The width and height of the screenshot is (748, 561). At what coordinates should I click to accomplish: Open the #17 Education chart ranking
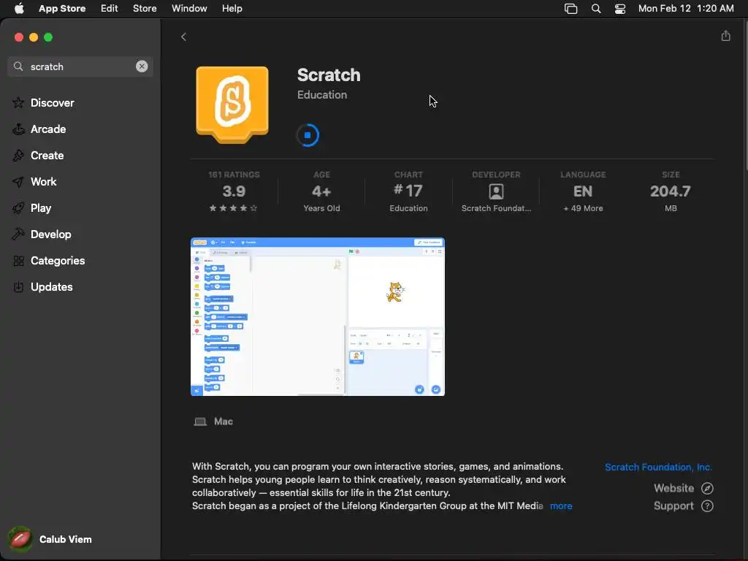click(408, 191)
